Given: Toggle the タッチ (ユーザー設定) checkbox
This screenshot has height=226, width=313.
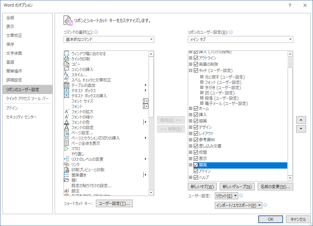Looking at the screenshot, I should click(x=196, y=70).
